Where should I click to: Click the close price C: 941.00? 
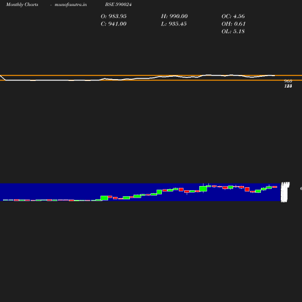click(114, 24)
